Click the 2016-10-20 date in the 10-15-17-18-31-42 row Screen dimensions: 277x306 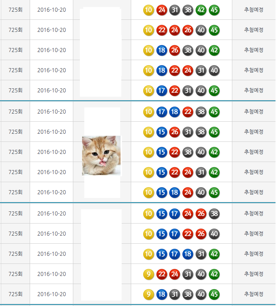coord(52,254)
